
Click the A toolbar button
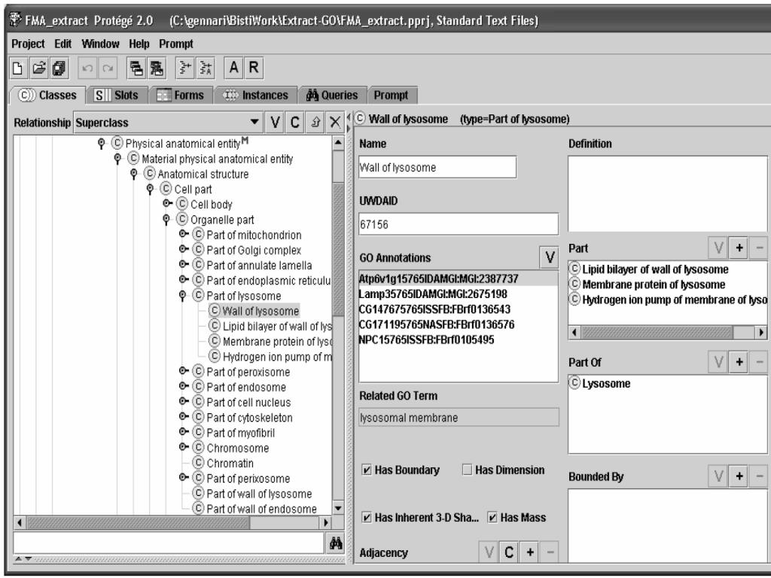point(233,67)
